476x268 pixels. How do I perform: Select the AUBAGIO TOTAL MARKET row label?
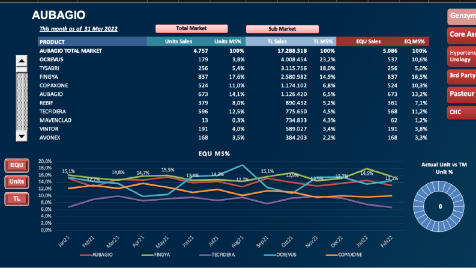coord(71,50)
